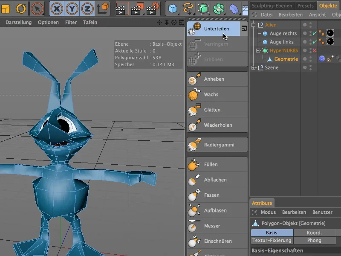Add a cube primitive object

coord(173,9)
